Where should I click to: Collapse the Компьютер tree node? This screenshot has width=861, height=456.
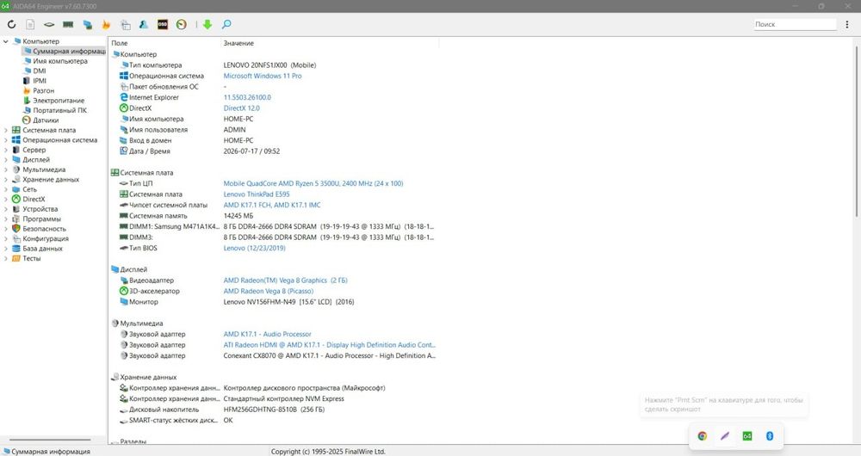click(x=6, y=41)
